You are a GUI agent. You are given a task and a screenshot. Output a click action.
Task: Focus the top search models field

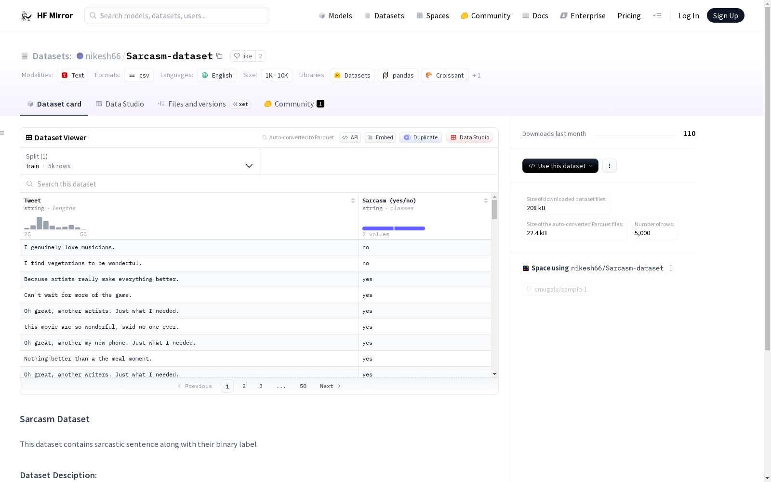tap(177, 15)
